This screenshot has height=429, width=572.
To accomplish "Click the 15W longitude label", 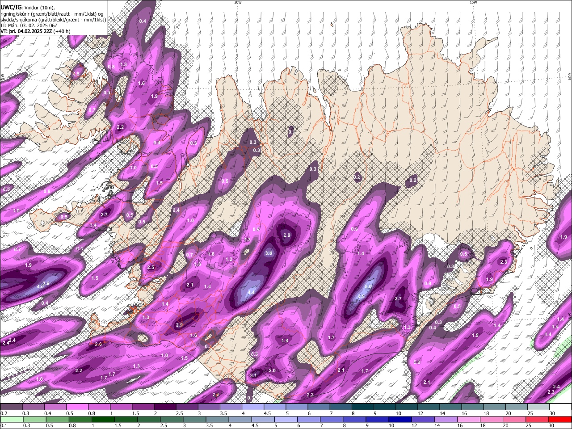I will pos(473,2).
